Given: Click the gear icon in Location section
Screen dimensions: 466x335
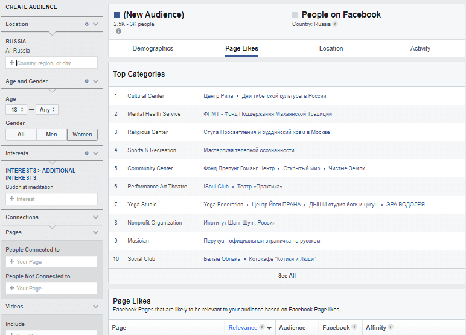Looking at the screenshot, I should 86,24.
